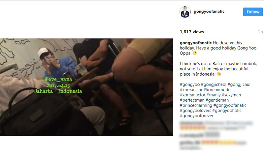This screenshot has height=165, width=264.
Task: Open the #gongjichul hashtag
Action: coord(239,84)
